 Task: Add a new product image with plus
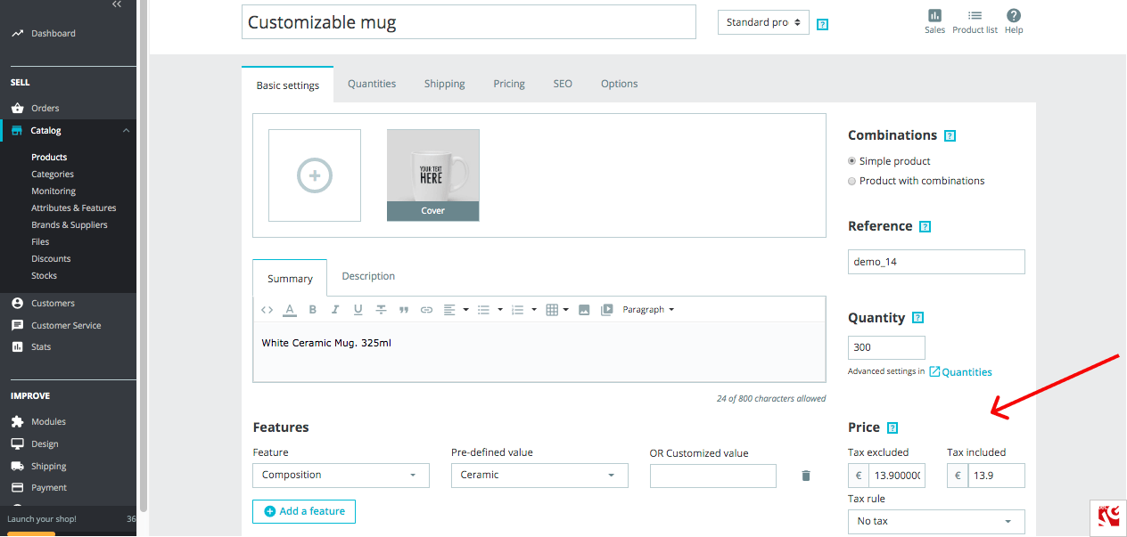315,175
